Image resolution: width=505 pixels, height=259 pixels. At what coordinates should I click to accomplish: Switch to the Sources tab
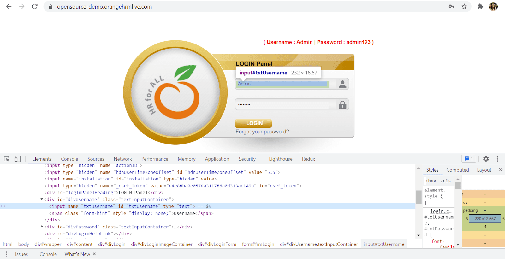pyautogui.click(x=96, y=159)
